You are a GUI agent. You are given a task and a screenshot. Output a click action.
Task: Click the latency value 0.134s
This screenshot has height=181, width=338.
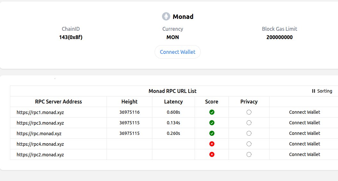coord(173,123)
